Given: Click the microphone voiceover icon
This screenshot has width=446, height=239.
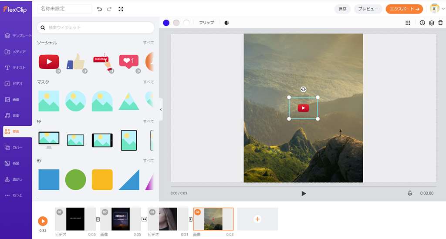Looking at the screenshot, I should point(410,193).
